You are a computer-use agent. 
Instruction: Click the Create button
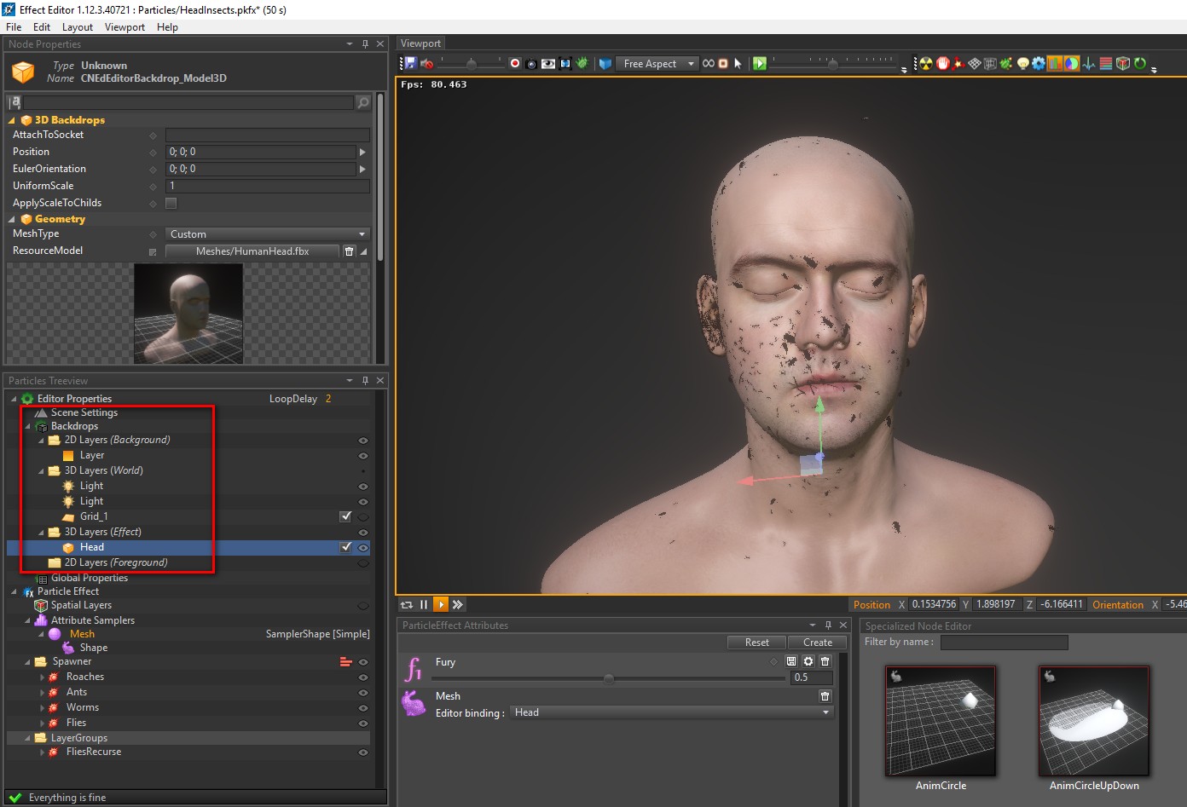818,643
